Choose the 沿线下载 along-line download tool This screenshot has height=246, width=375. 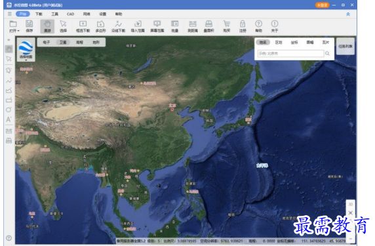coord(119,26)
